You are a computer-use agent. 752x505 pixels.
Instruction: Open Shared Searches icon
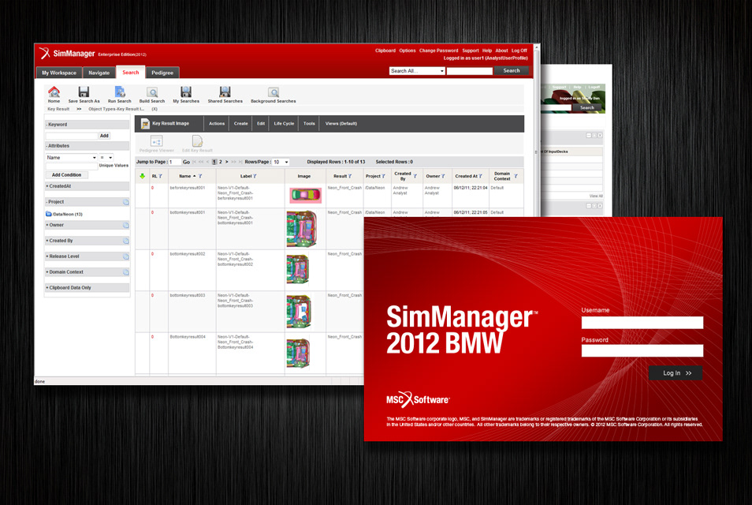click(x=225, y=92)
